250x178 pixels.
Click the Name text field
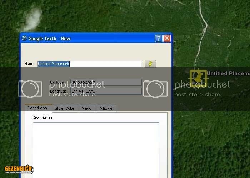pyautogui.click(x=89, y=64)
